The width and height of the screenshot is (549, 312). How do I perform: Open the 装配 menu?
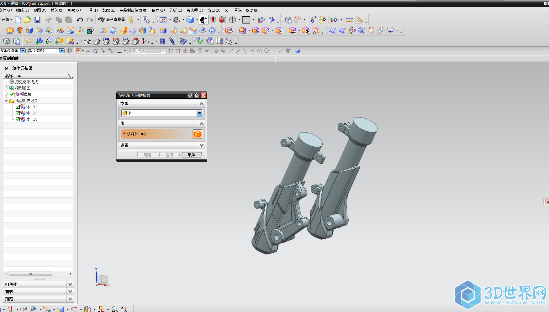(x=108, y=10)
